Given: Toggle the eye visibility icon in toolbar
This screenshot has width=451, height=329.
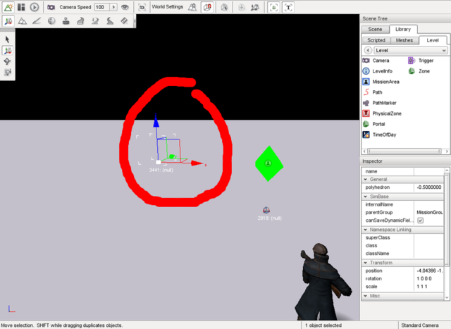Looking at the screenshot, I should (125, 6).
